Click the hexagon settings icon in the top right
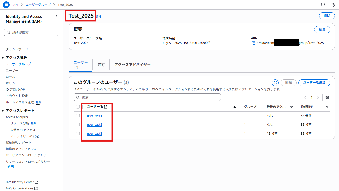The height and width of the screenshot is (191, 339). [x=333, y=5]
